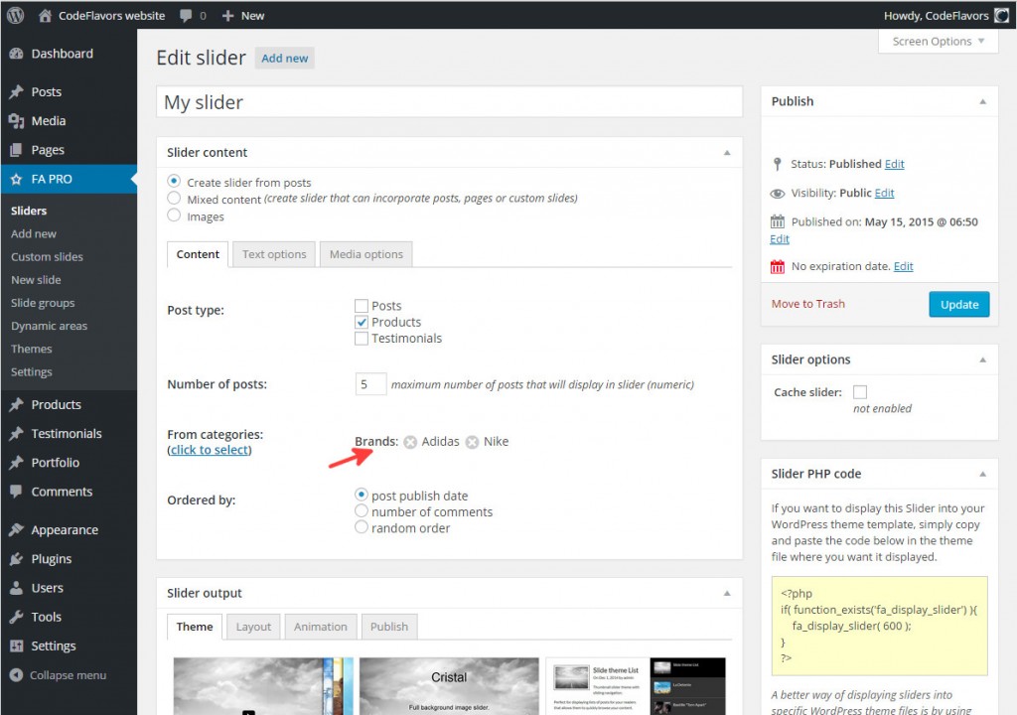This screenshot has width=1017, height=715.
Task: Collapse the Slider content panel
Action: click(728, 152)
